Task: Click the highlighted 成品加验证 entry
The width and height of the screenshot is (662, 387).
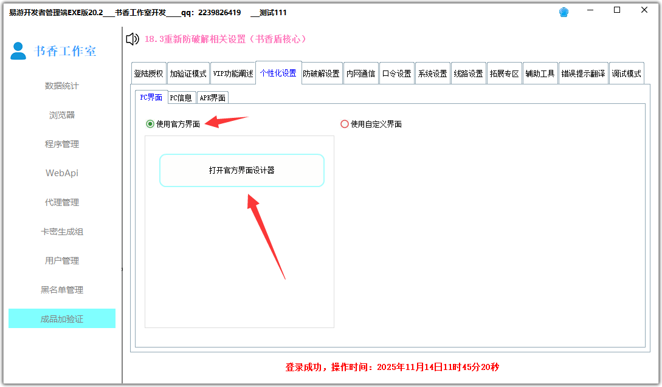Action: [61, 318]
